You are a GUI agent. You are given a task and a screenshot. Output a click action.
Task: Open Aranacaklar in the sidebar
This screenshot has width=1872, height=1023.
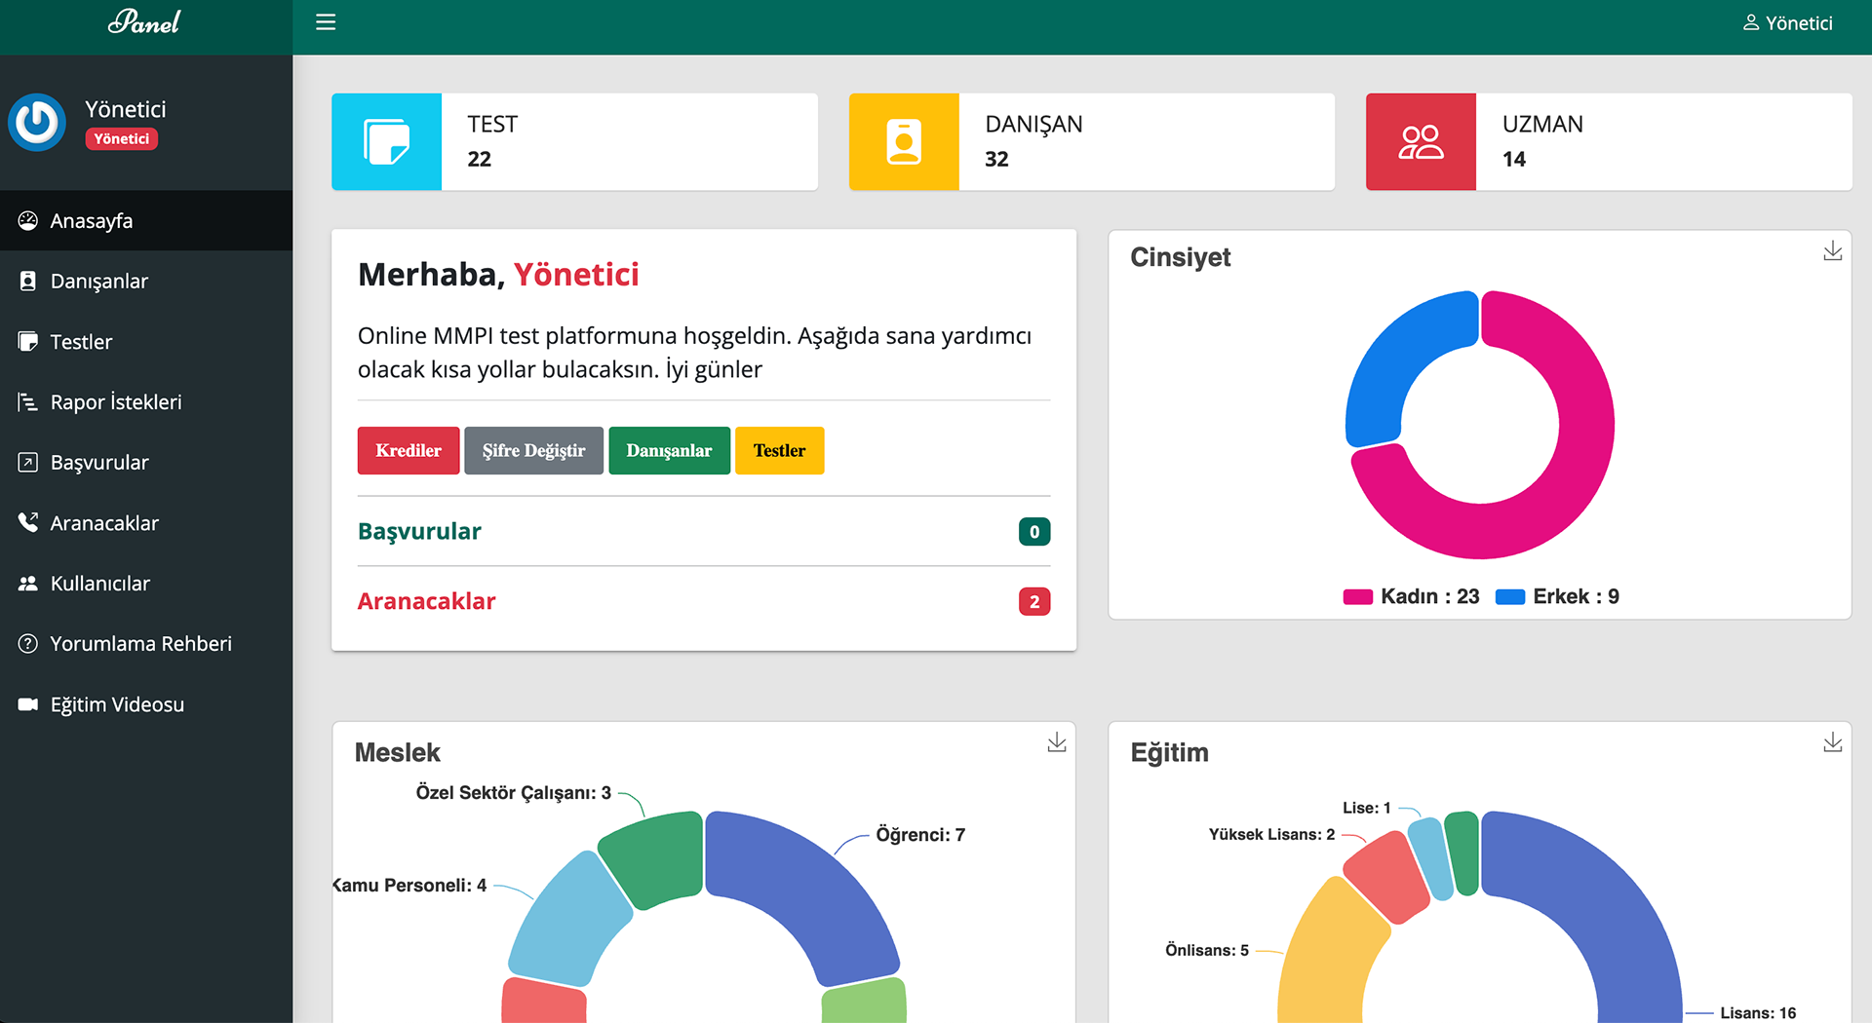coord(146,523)
